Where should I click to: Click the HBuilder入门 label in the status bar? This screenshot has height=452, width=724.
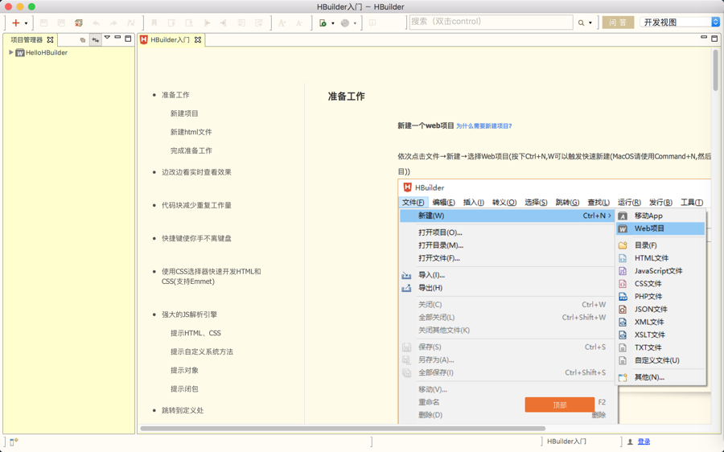pos(566,442)
